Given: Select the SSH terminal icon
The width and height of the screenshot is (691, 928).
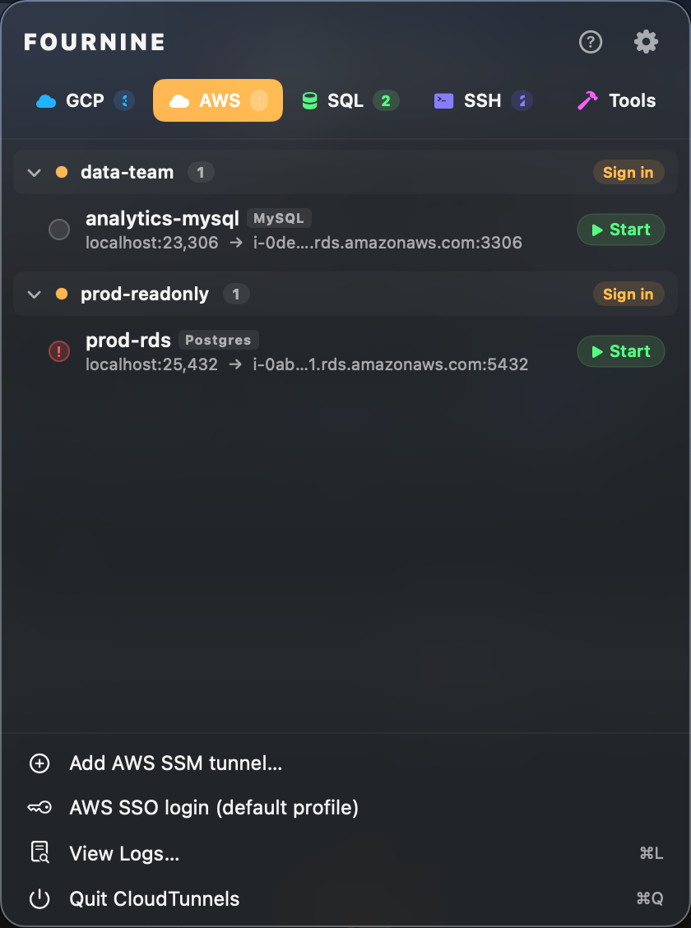Looking at the screenshot, I should tap(443, 100).
